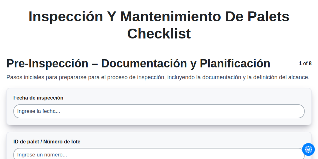Click the Pasos iniciales description paragraph
The image size is (318, 159).
coord(158,77)
